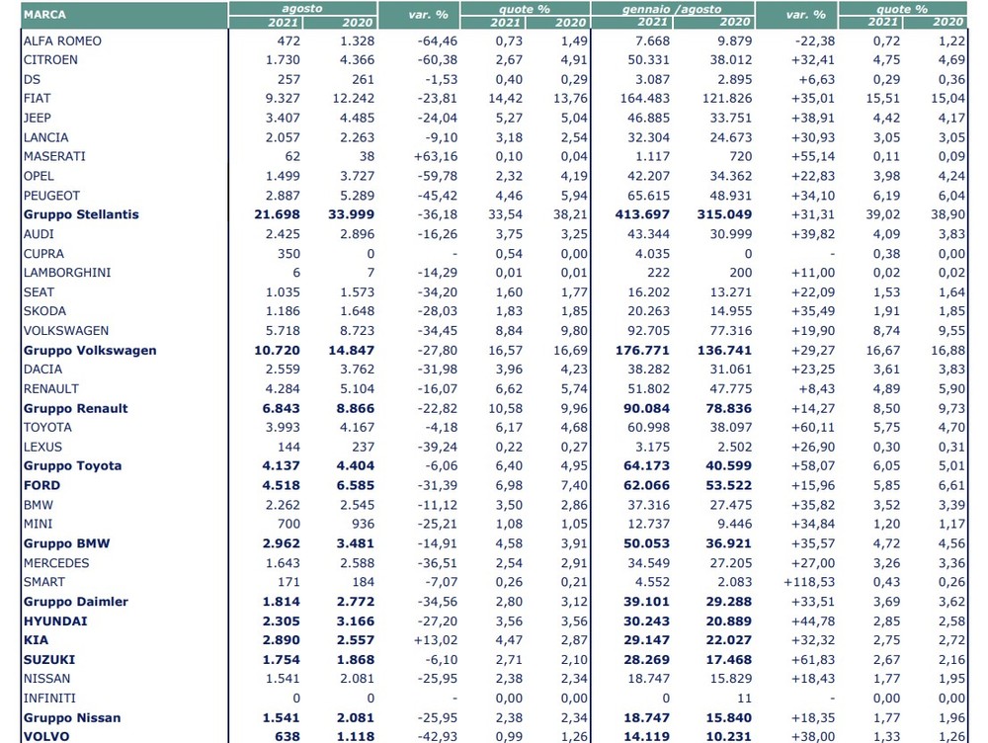Click the Gruppo Volkswagen total label
The width and height of the screenshot is (988, 743).
(x=90, y=351)
